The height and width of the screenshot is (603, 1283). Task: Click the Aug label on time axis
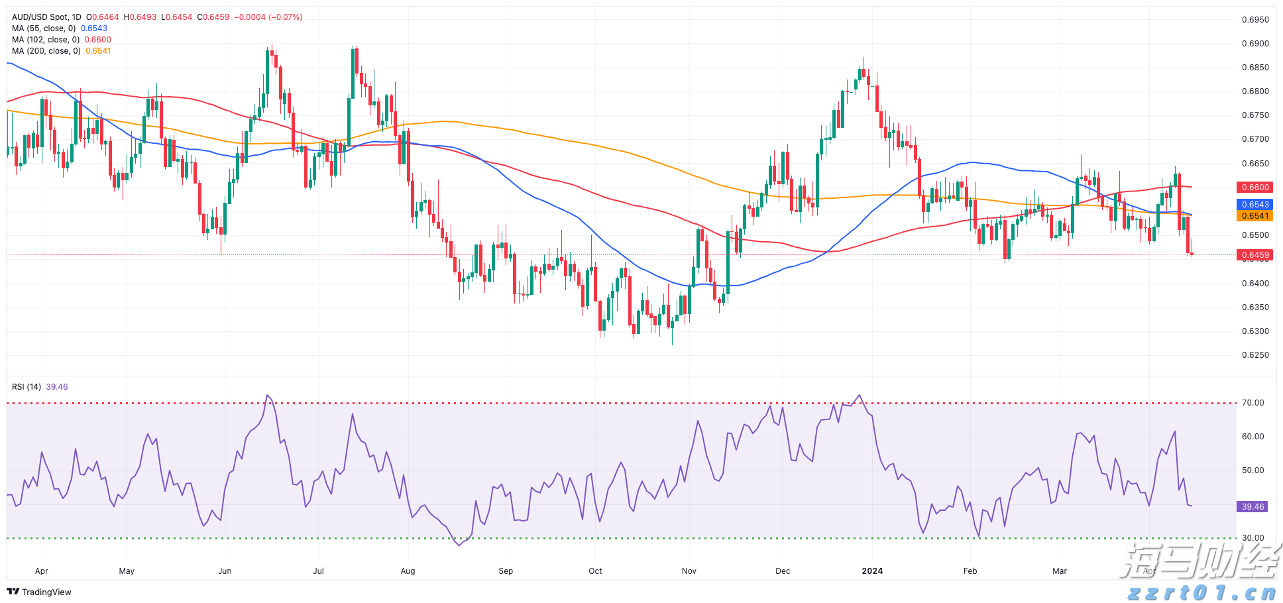coord(408,571)
